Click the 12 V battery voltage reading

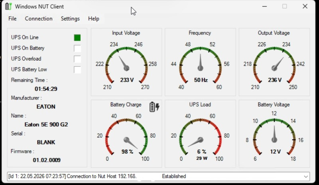(x=275, y=152)
